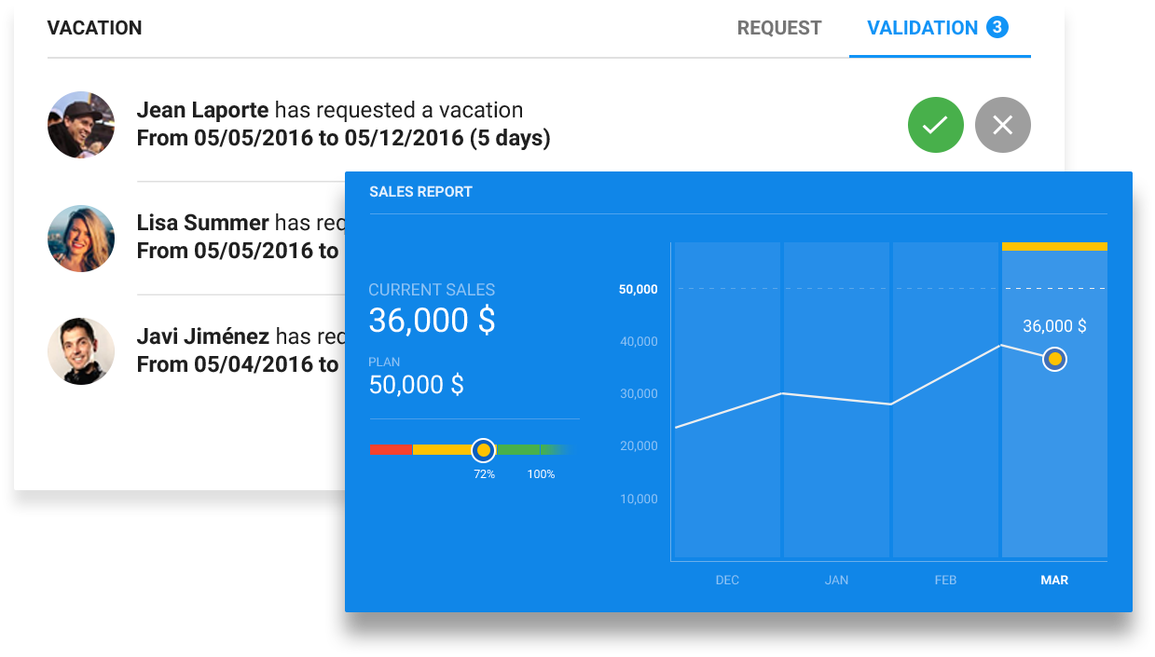
Task: Select Javi Jiménez's name in vacation list
Action: tap(202, 336)
